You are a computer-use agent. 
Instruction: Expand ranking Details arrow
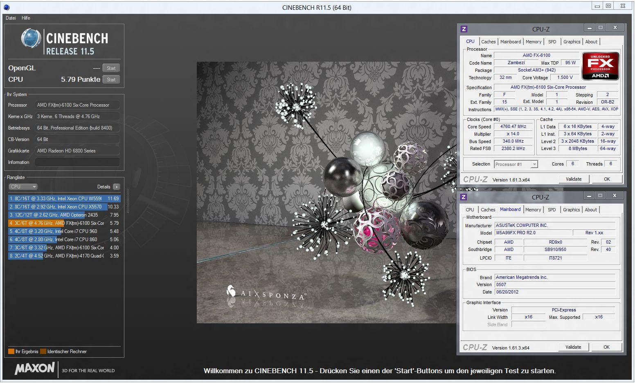(x=117, y=187)
